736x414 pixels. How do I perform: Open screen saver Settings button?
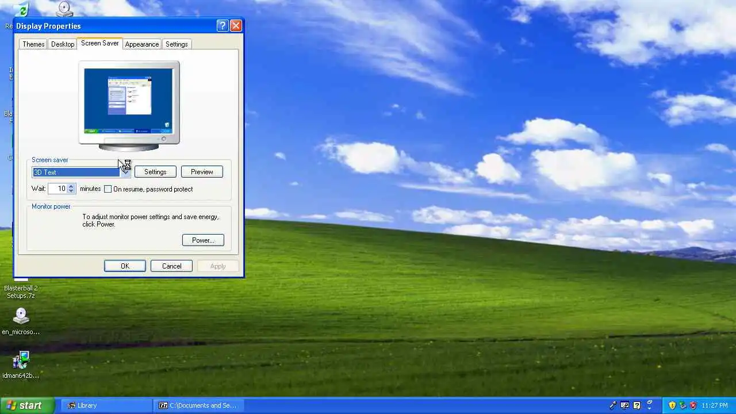pyautogui.click(x=155, y=172)
